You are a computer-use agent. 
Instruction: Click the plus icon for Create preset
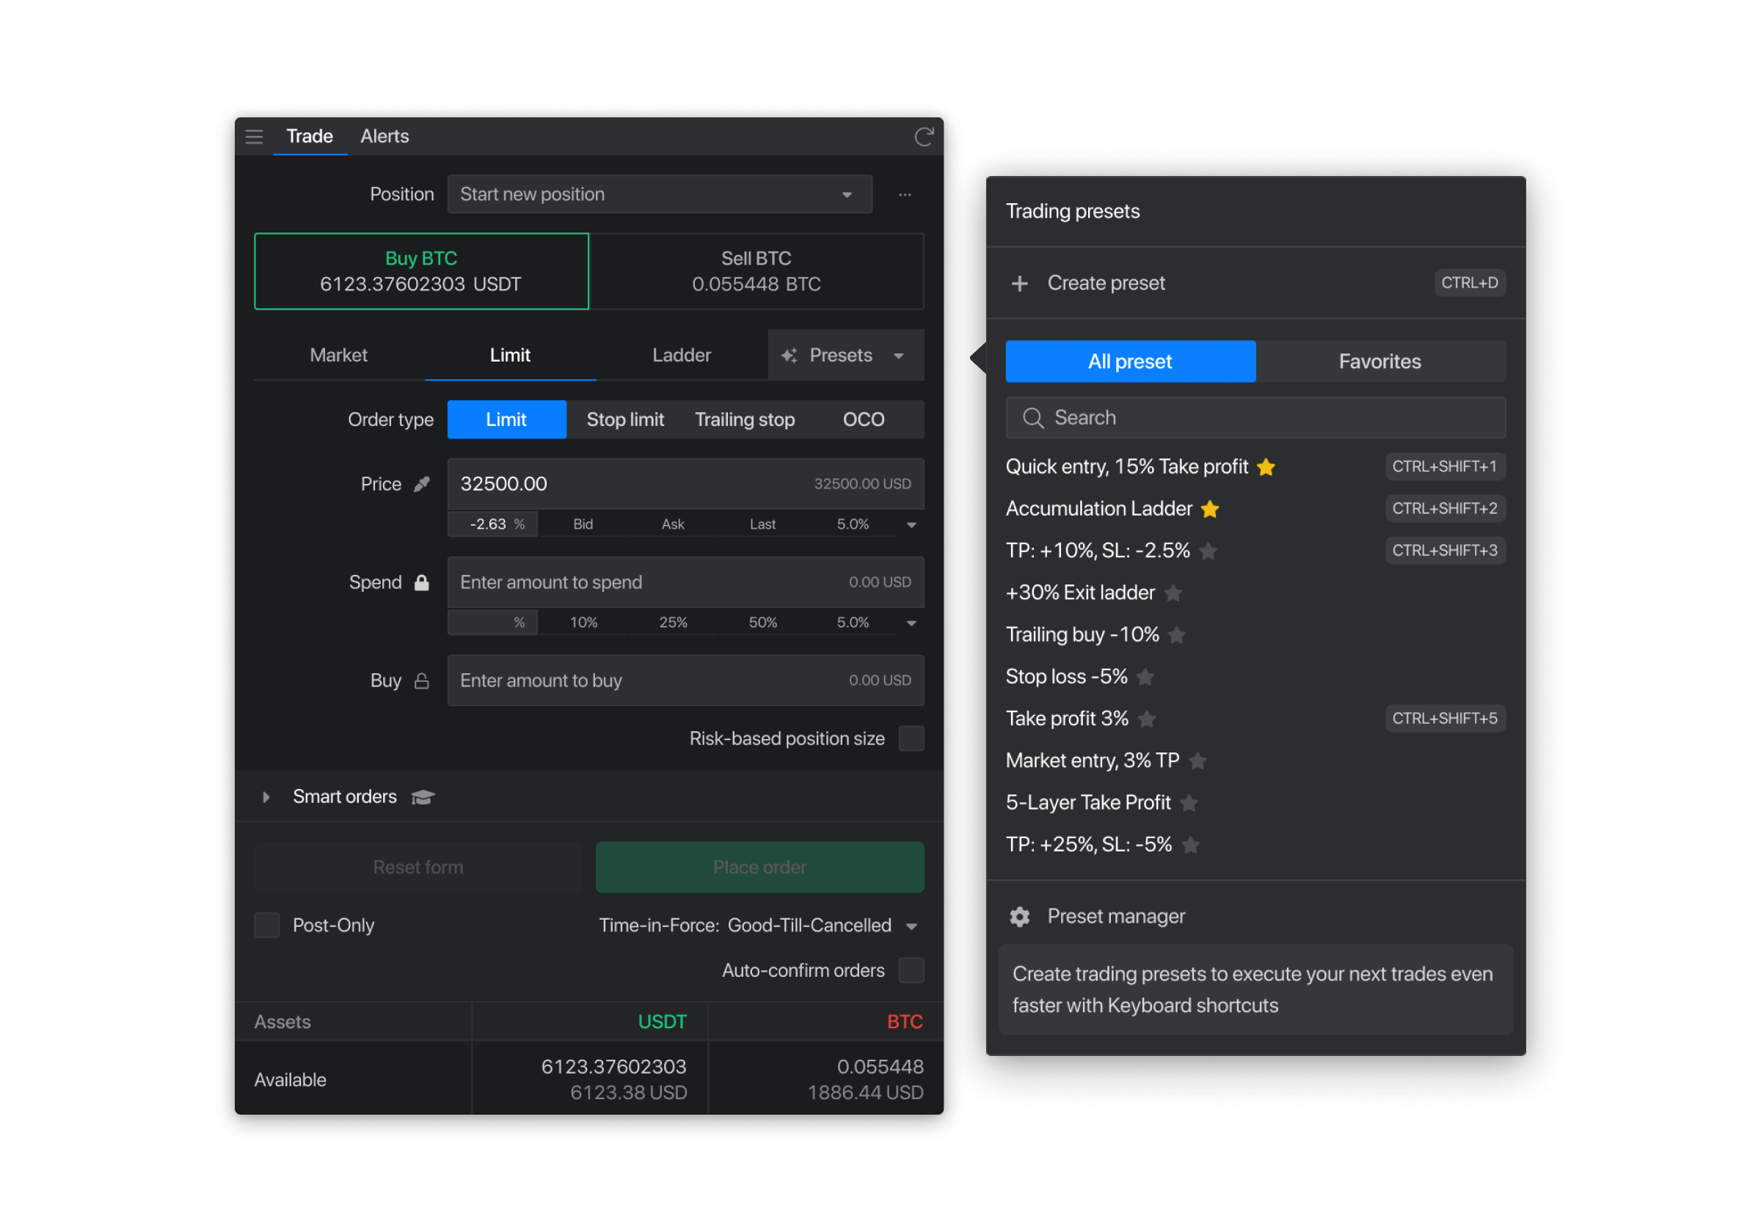tap(1019, 284)
